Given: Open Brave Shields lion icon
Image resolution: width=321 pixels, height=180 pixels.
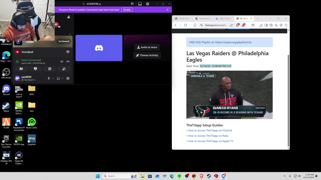Looking at the screenshot, I should click(237, 25).
